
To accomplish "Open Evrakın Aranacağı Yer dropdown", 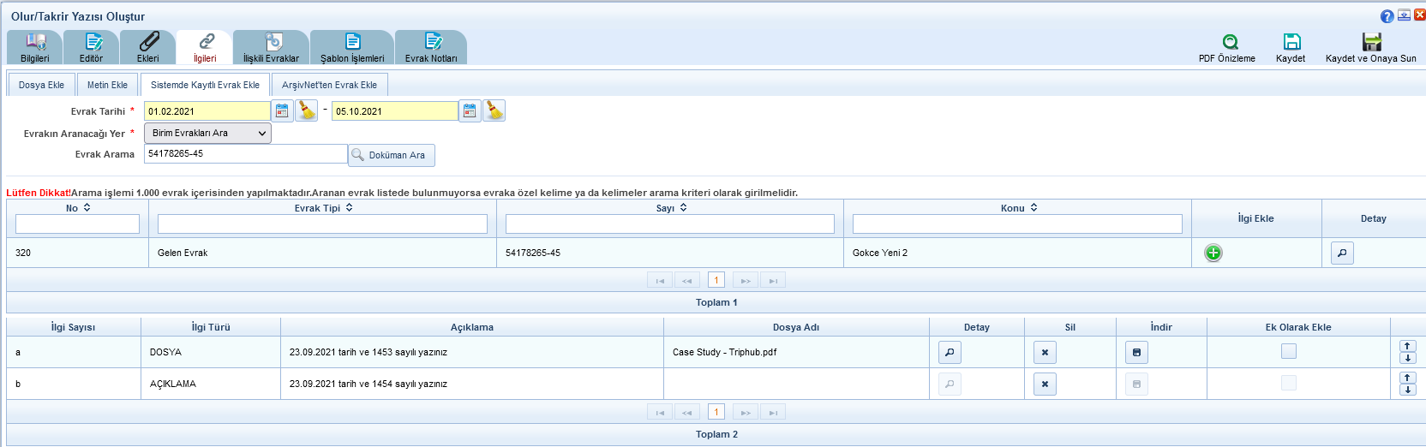I will (207, 133).
